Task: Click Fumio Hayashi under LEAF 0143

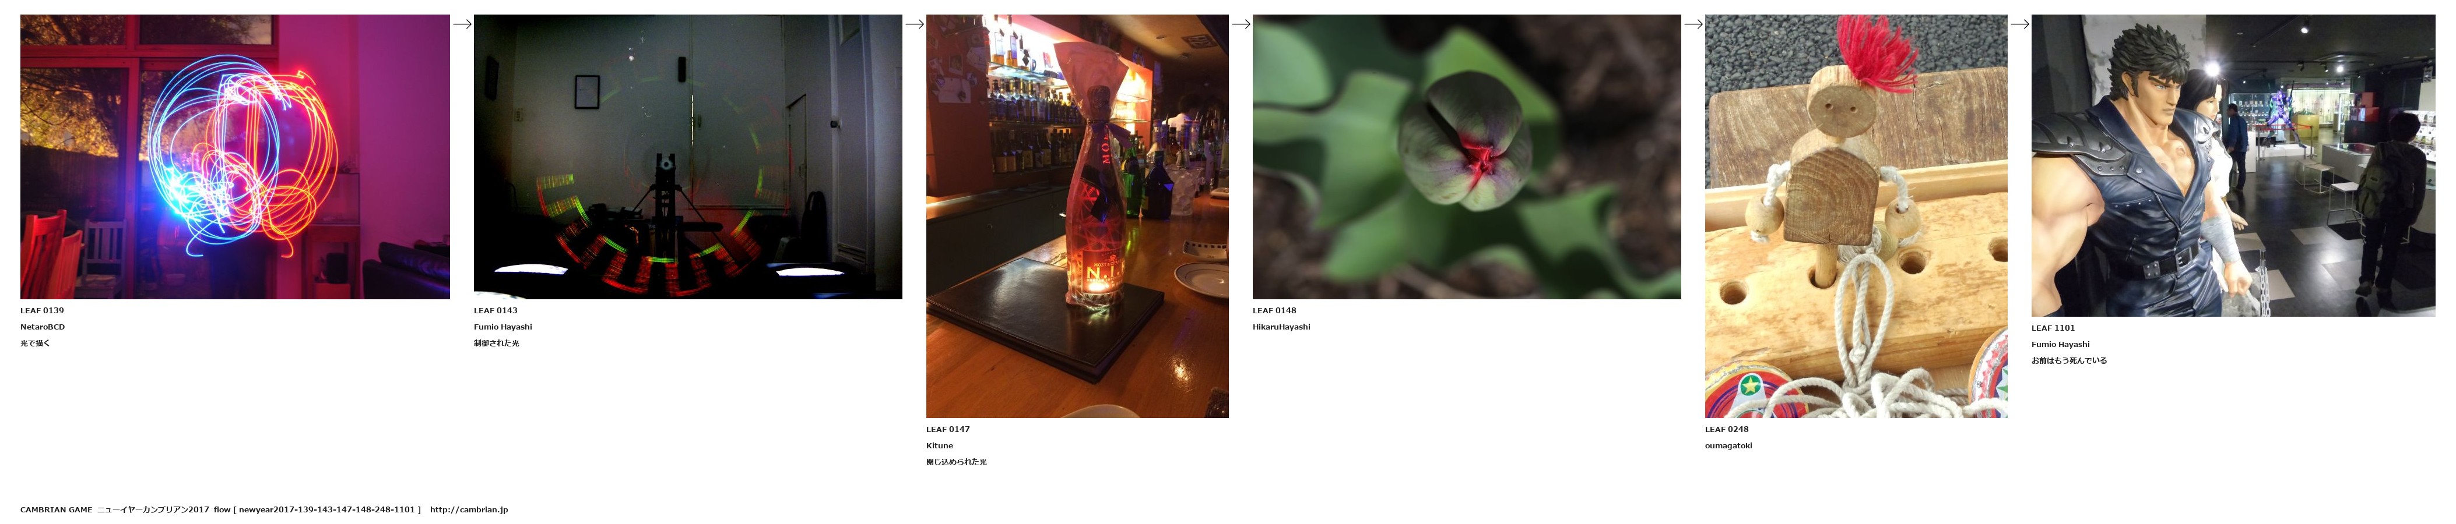Action: (503, 327)
